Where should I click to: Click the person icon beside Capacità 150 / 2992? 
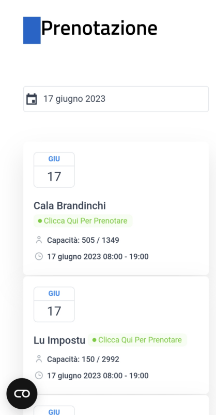(39, 359)
